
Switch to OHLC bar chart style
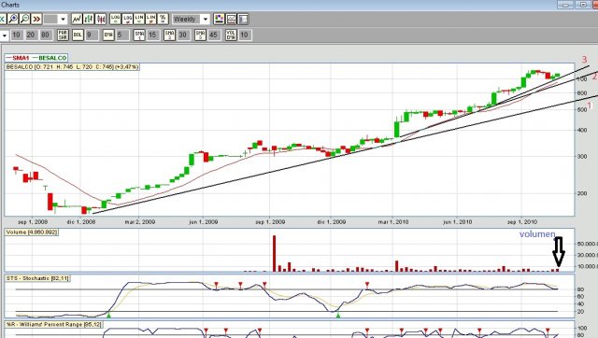[89, 19]
